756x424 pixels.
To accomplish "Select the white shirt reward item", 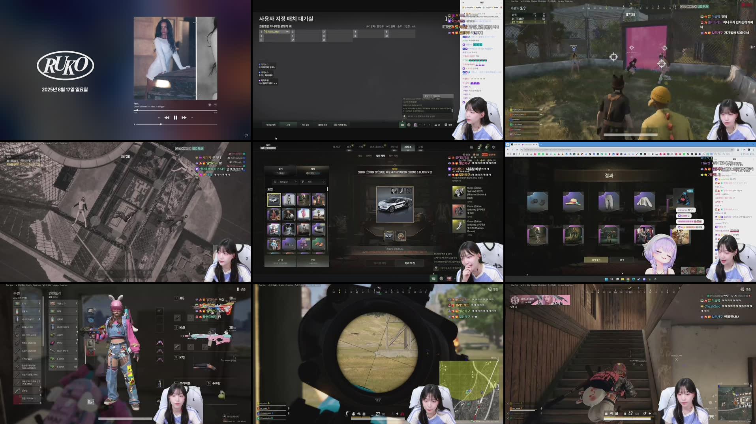I will [x=644, y=202].
